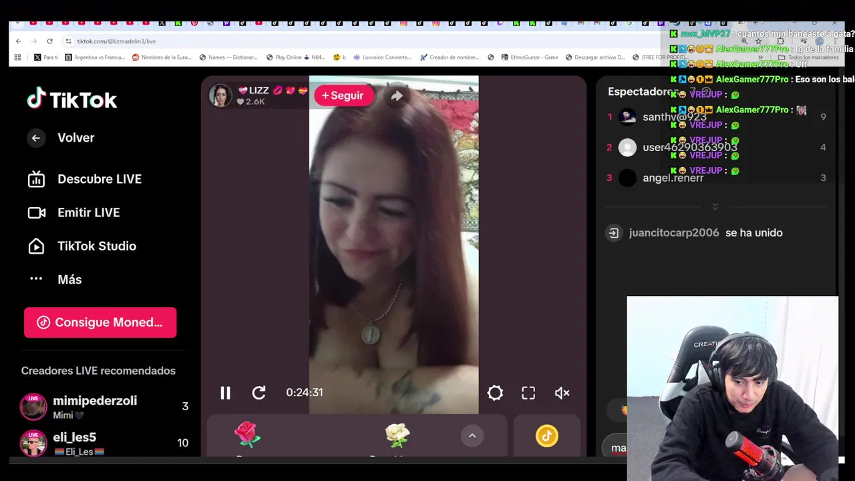Open Names — Dictionar bookmark
Screen dimensions: 855x481
[228, 57]
